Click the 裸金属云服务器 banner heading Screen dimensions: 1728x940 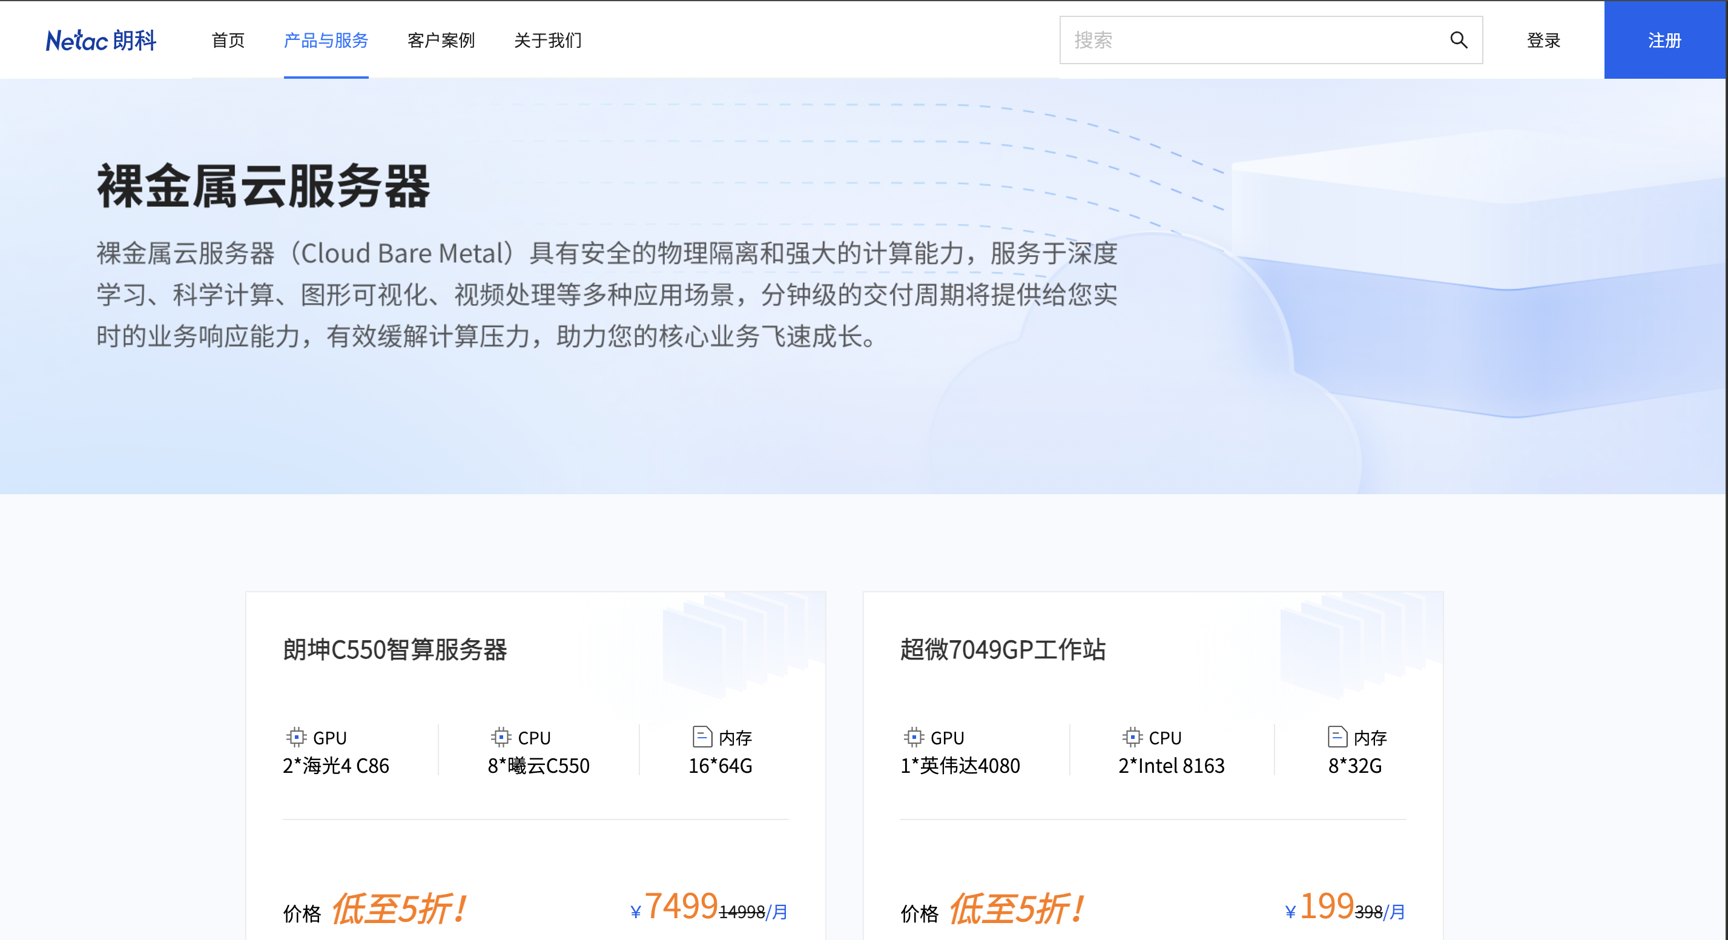tap(263, 187)
